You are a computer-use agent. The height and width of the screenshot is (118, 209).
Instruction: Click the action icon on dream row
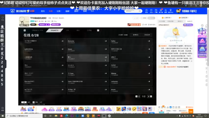click(149, 89)
